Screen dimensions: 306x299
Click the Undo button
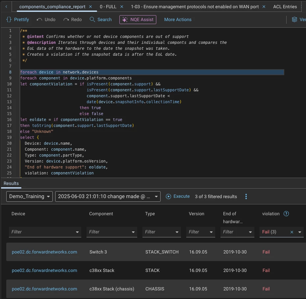[x=46, y=19]
